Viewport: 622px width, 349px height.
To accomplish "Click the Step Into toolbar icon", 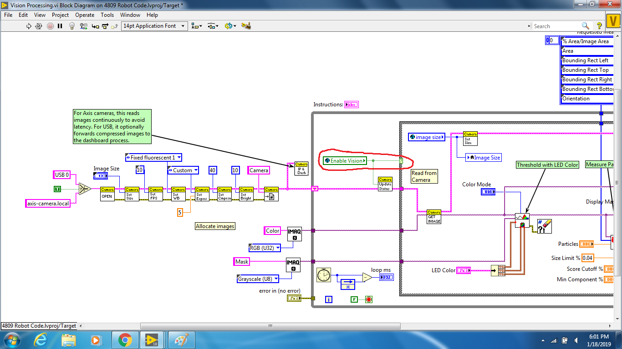I will click(95, 26).
